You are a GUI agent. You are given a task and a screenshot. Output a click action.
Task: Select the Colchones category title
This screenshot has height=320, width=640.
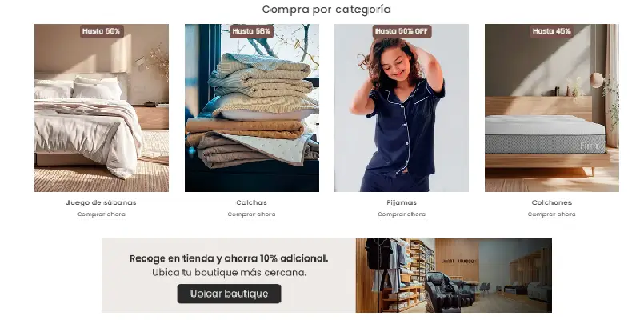552,202
